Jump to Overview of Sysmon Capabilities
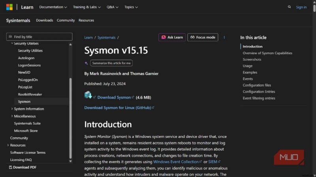 pyautogui.click(x=267, y=53)
